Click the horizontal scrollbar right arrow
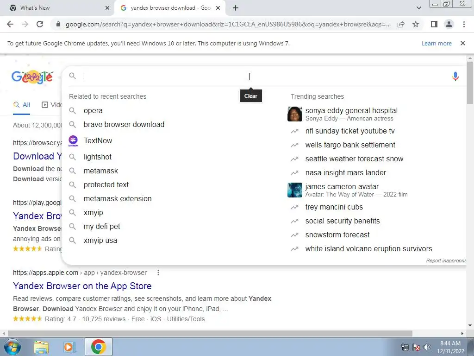474x356 pixels. click(462, 333)
